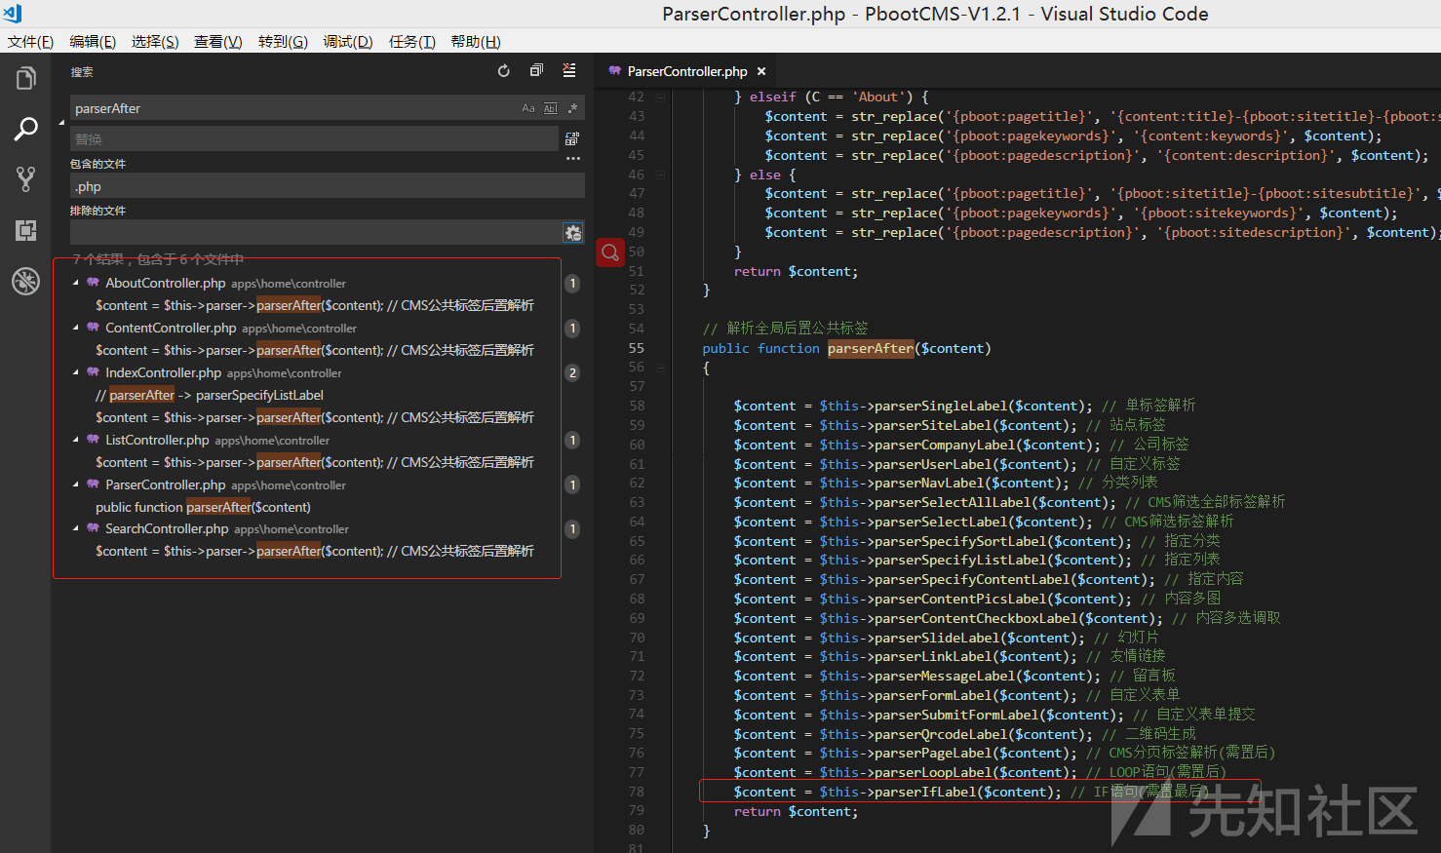
Task: Toggle Match Case in search box
Action: click(528, 108)
